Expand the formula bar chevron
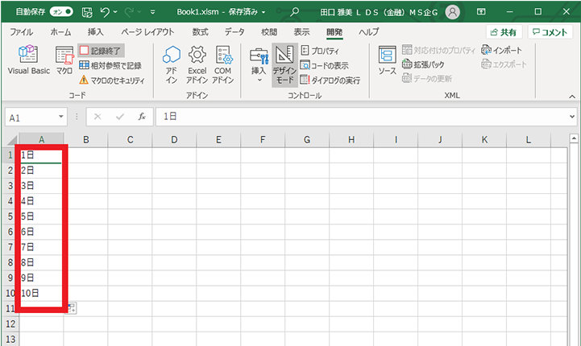The image size is (581, 346). coord(572,117)
